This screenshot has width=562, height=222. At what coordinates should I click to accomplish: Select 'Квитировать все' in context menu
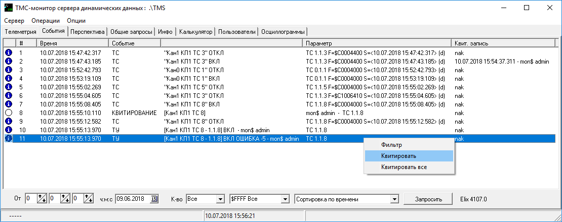[403, 166]
